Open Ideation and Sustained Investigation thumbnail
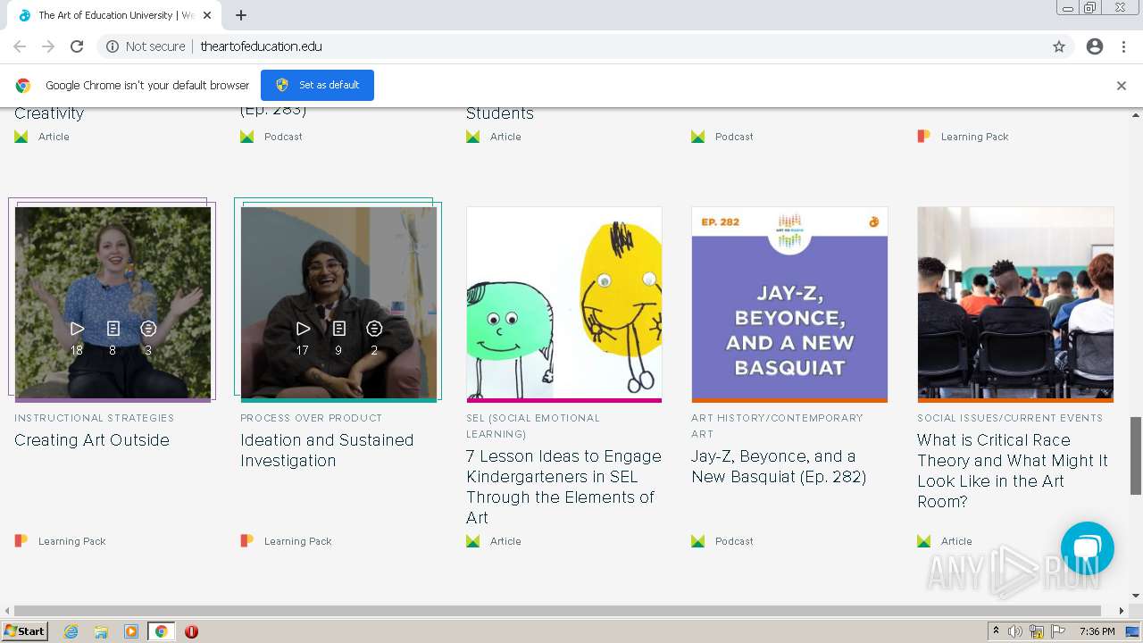 338,303
